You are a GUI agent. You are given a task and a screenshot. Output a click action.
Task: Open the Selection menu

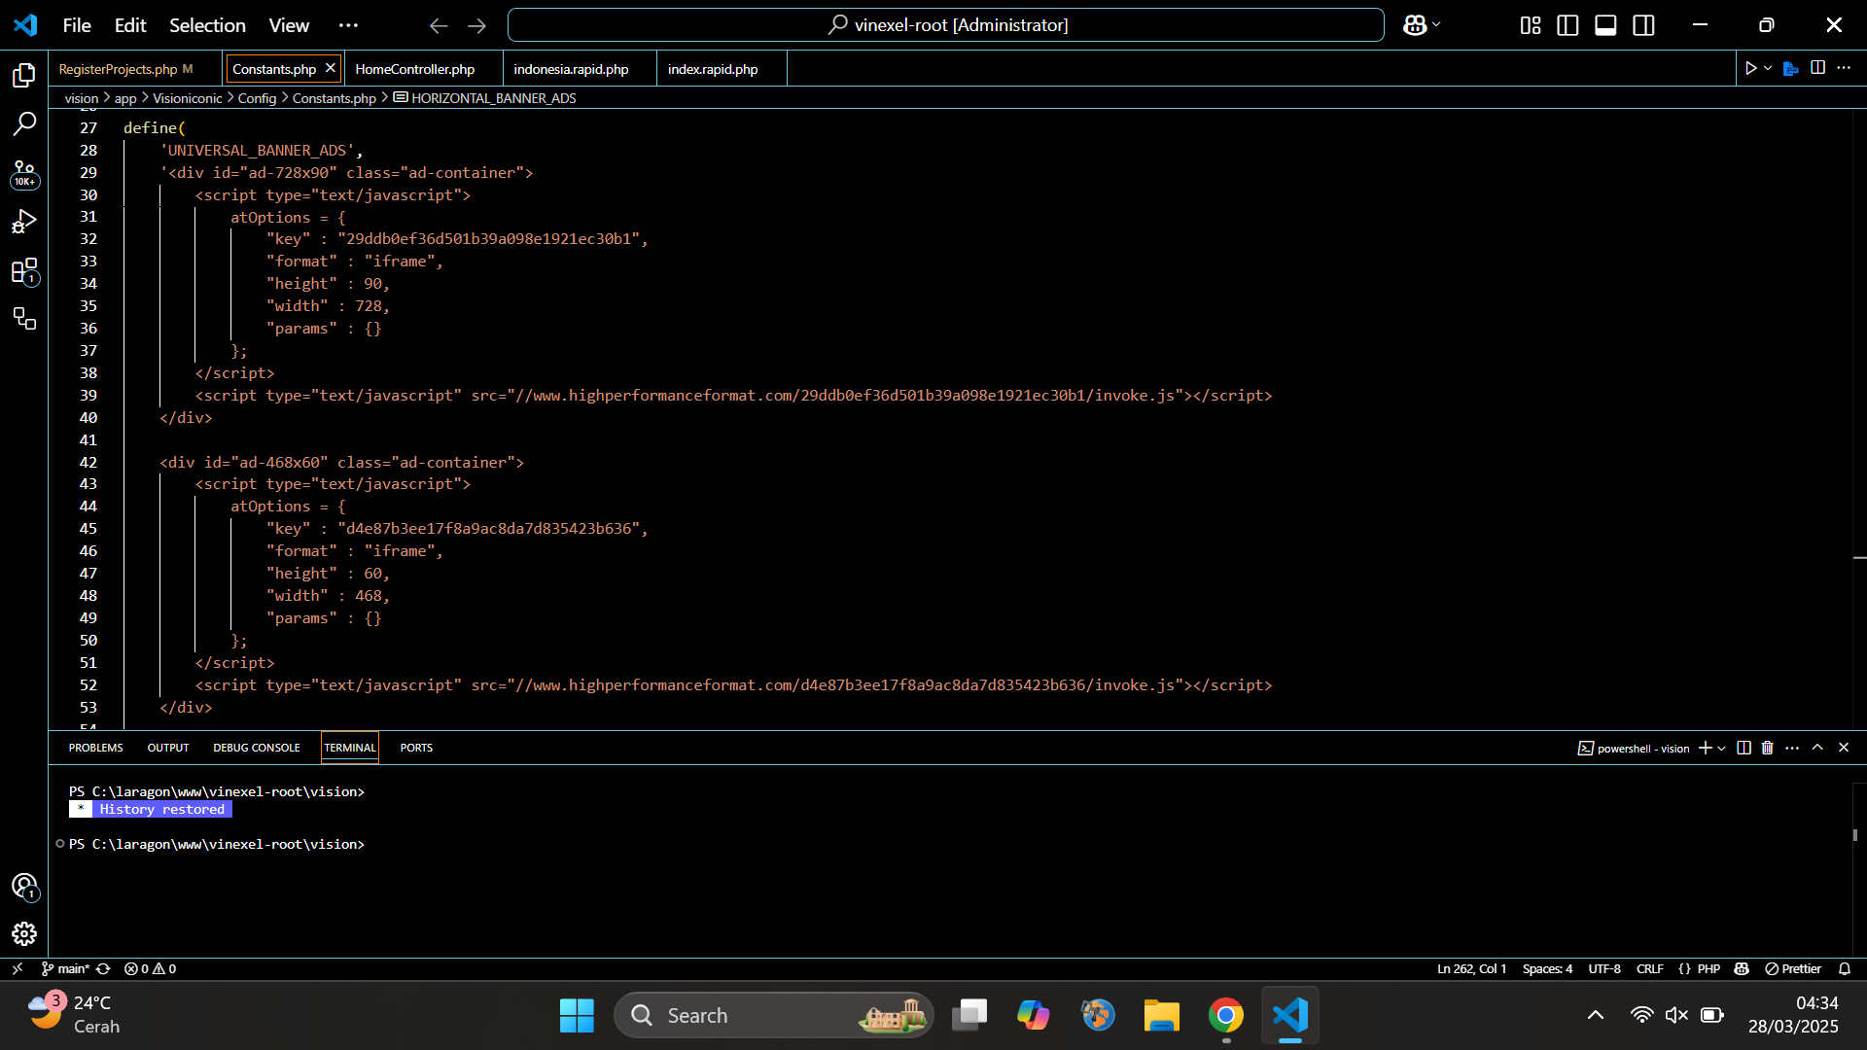[207, 25]
